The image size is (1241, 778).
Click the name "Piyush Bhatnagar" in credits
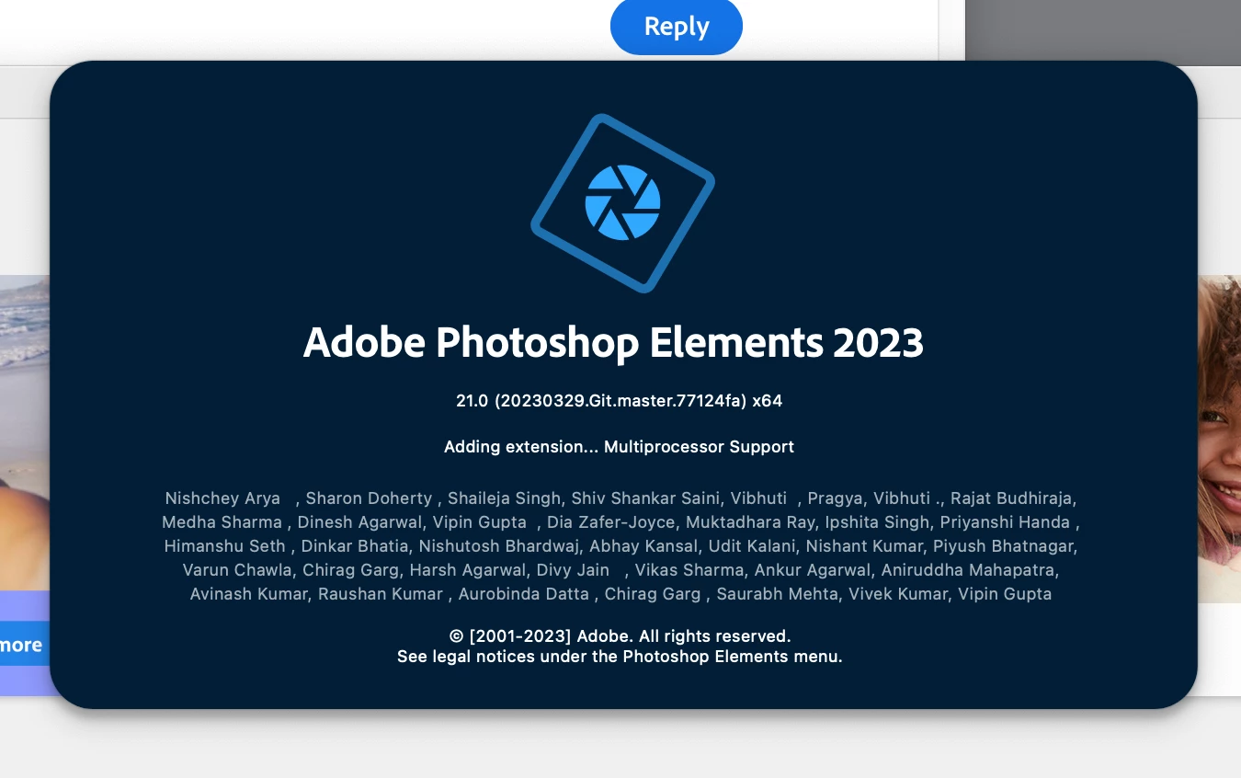click(x=1004, y=546)
